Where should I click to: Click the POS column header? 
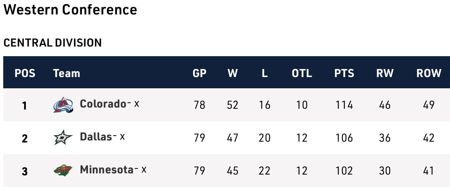25,73
